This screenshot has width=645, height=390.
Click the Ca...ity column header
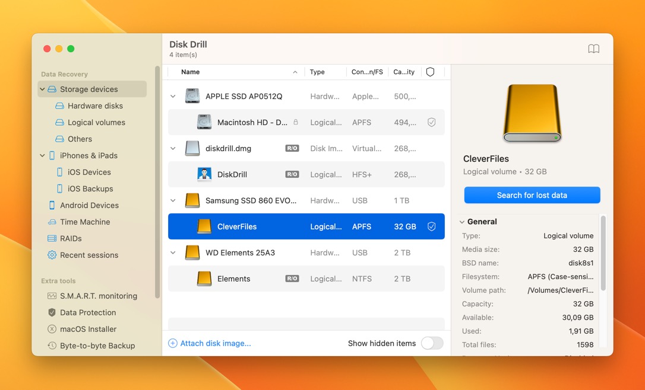(x=404, y=72)
